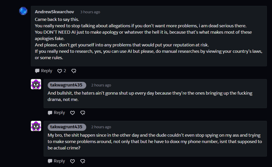Open AndrewSkwarchov's profile via username
The image size is (272, 167).
pyautogui.click(x=54, y=12)
